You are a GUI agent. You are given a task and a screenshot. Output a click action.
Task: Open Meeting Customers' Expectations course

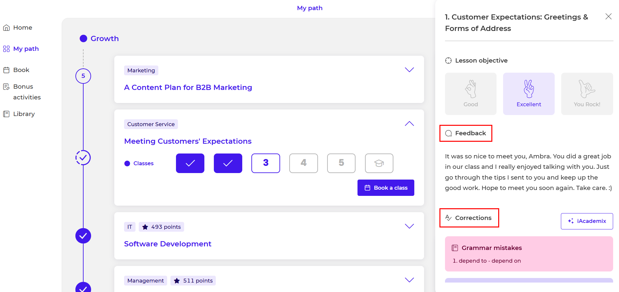point(188,141)
